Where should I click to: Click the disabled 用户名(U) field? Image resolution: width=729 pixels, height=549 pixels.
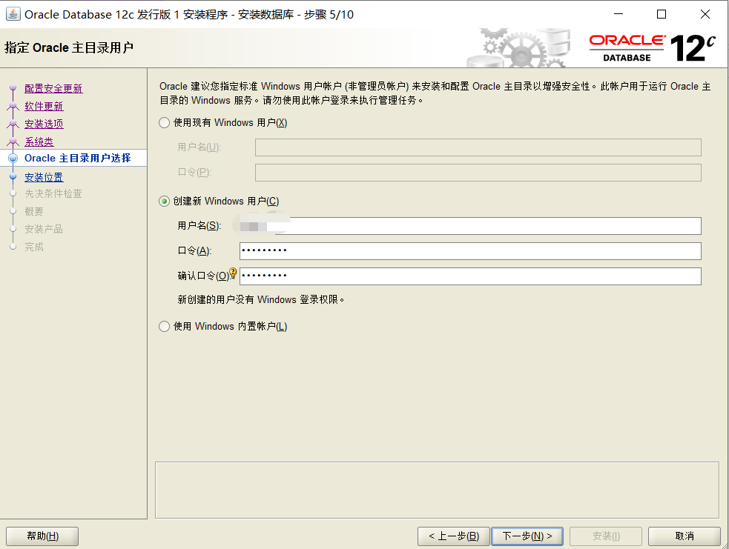point(478,147)
